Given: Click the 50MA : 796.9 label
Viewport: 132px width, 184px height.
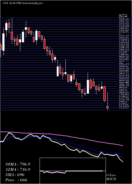Looking at the screenshot, I should point(18,164).
